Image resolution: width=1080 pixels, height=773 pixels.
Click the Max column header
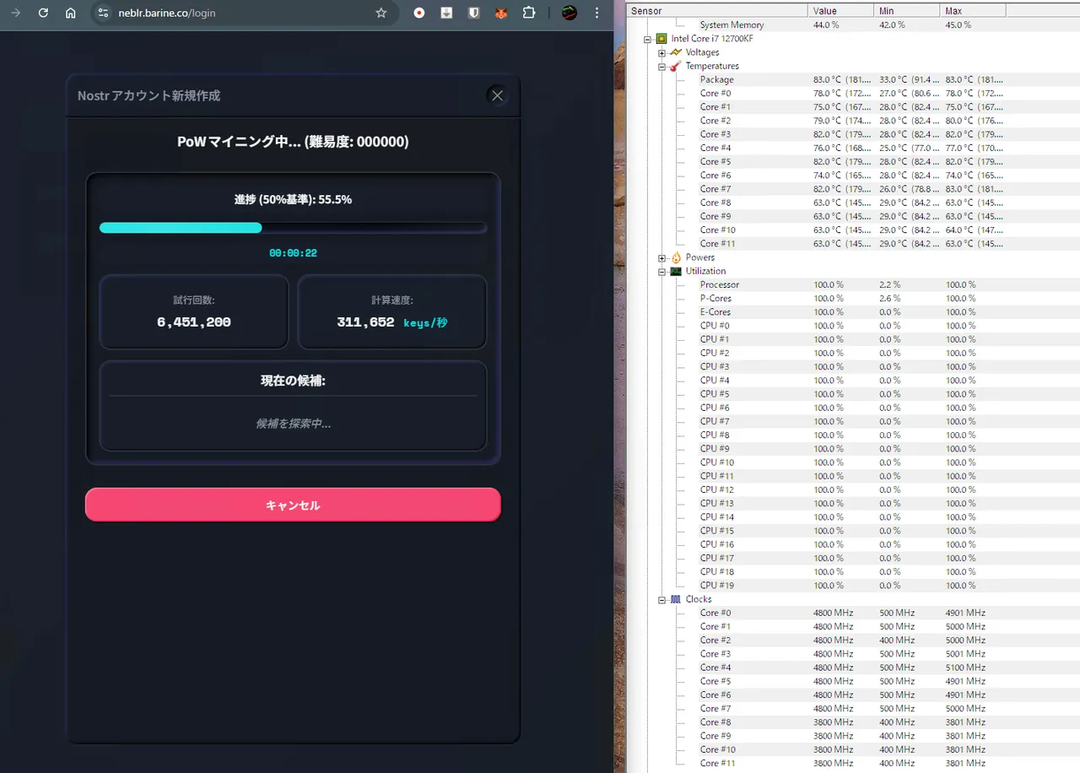tap(970, 11)
